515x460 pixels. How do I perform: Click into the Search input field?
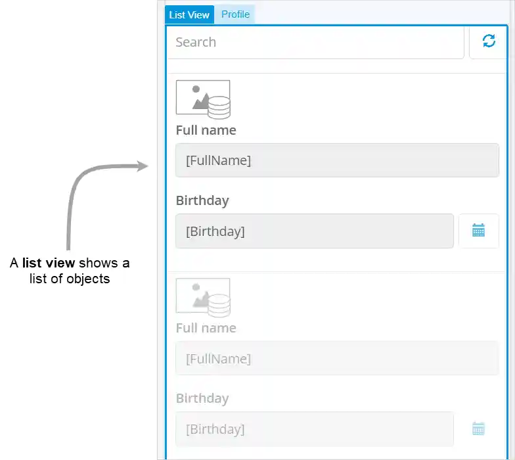pos(315,42)
